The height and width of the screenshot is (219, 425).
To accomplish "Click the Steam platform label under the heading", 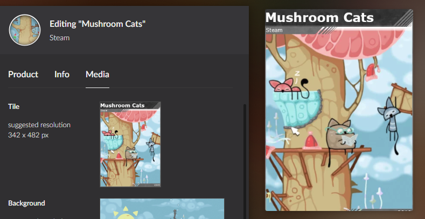I will point(59,38).
